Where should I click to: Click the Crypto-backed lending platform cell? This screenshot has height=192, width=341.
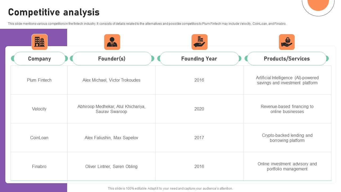tap(287, 138)
